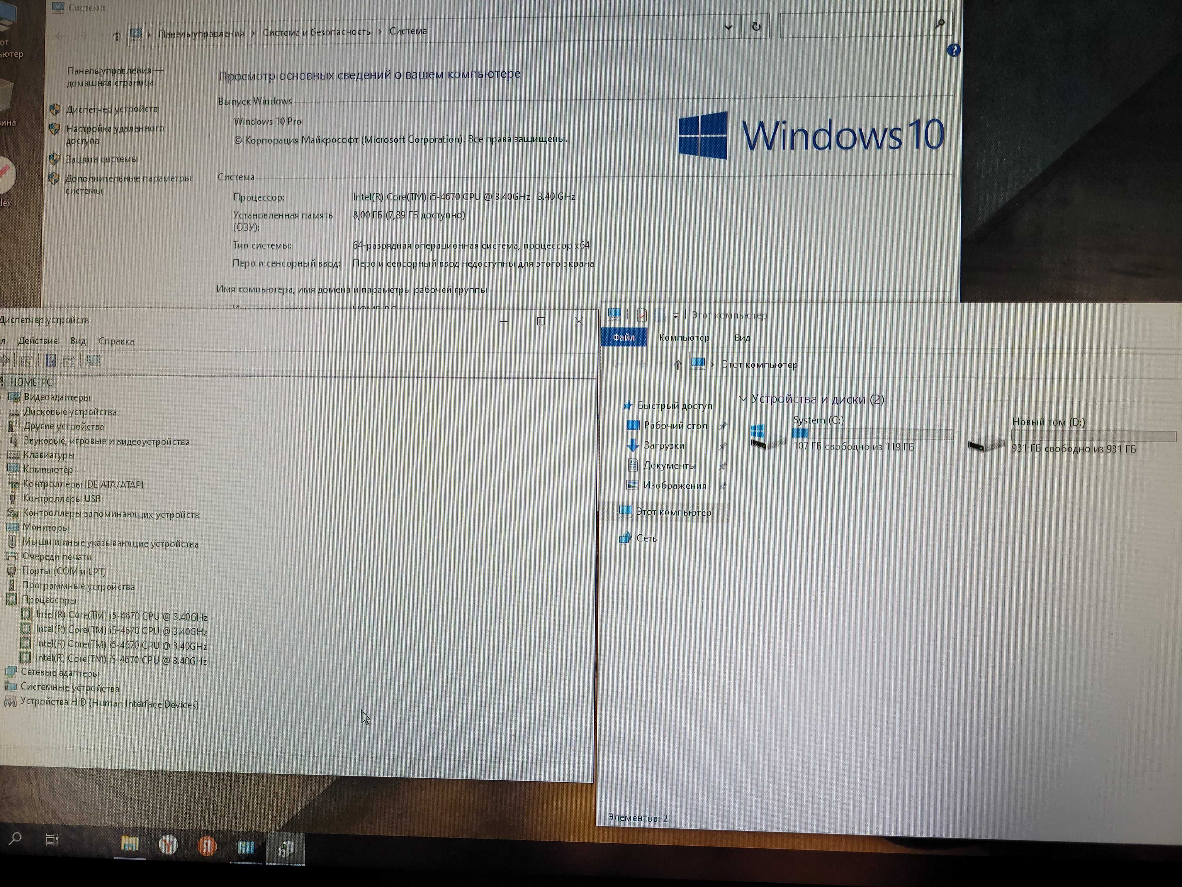Expand 'Видеоадаптеры' category
The image size is (1182, 887).
[x=57, y=397]
